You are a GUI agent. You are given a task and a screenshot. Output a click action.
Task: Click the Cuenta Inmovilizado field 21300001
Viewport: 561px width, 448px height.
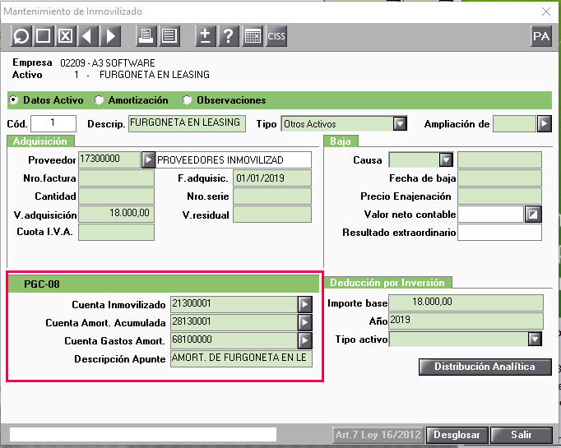pyautogui.click(x=234, y=305)
